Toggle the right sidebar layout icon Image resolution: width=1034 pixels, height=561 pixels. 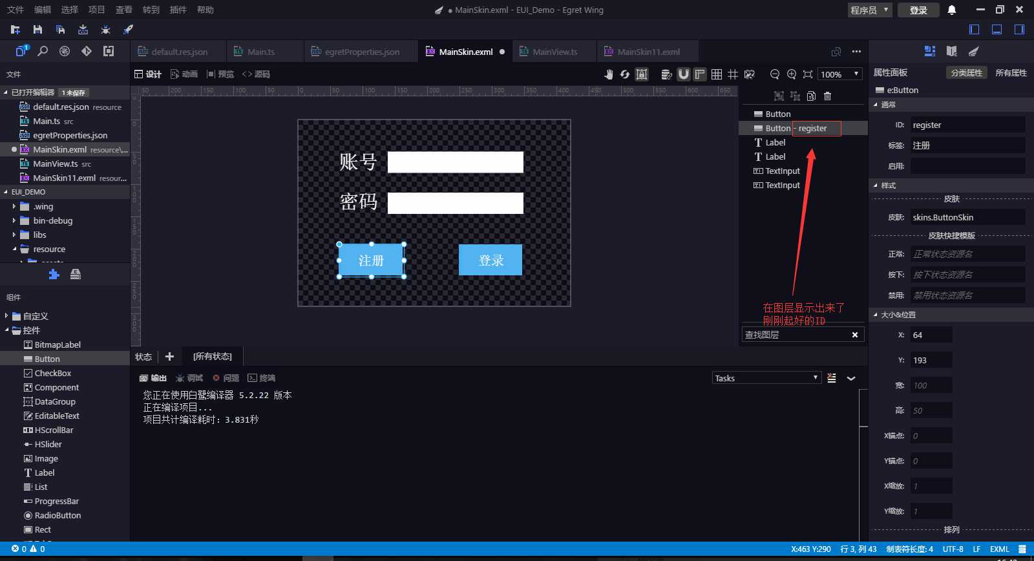(x=1019, y=30)
